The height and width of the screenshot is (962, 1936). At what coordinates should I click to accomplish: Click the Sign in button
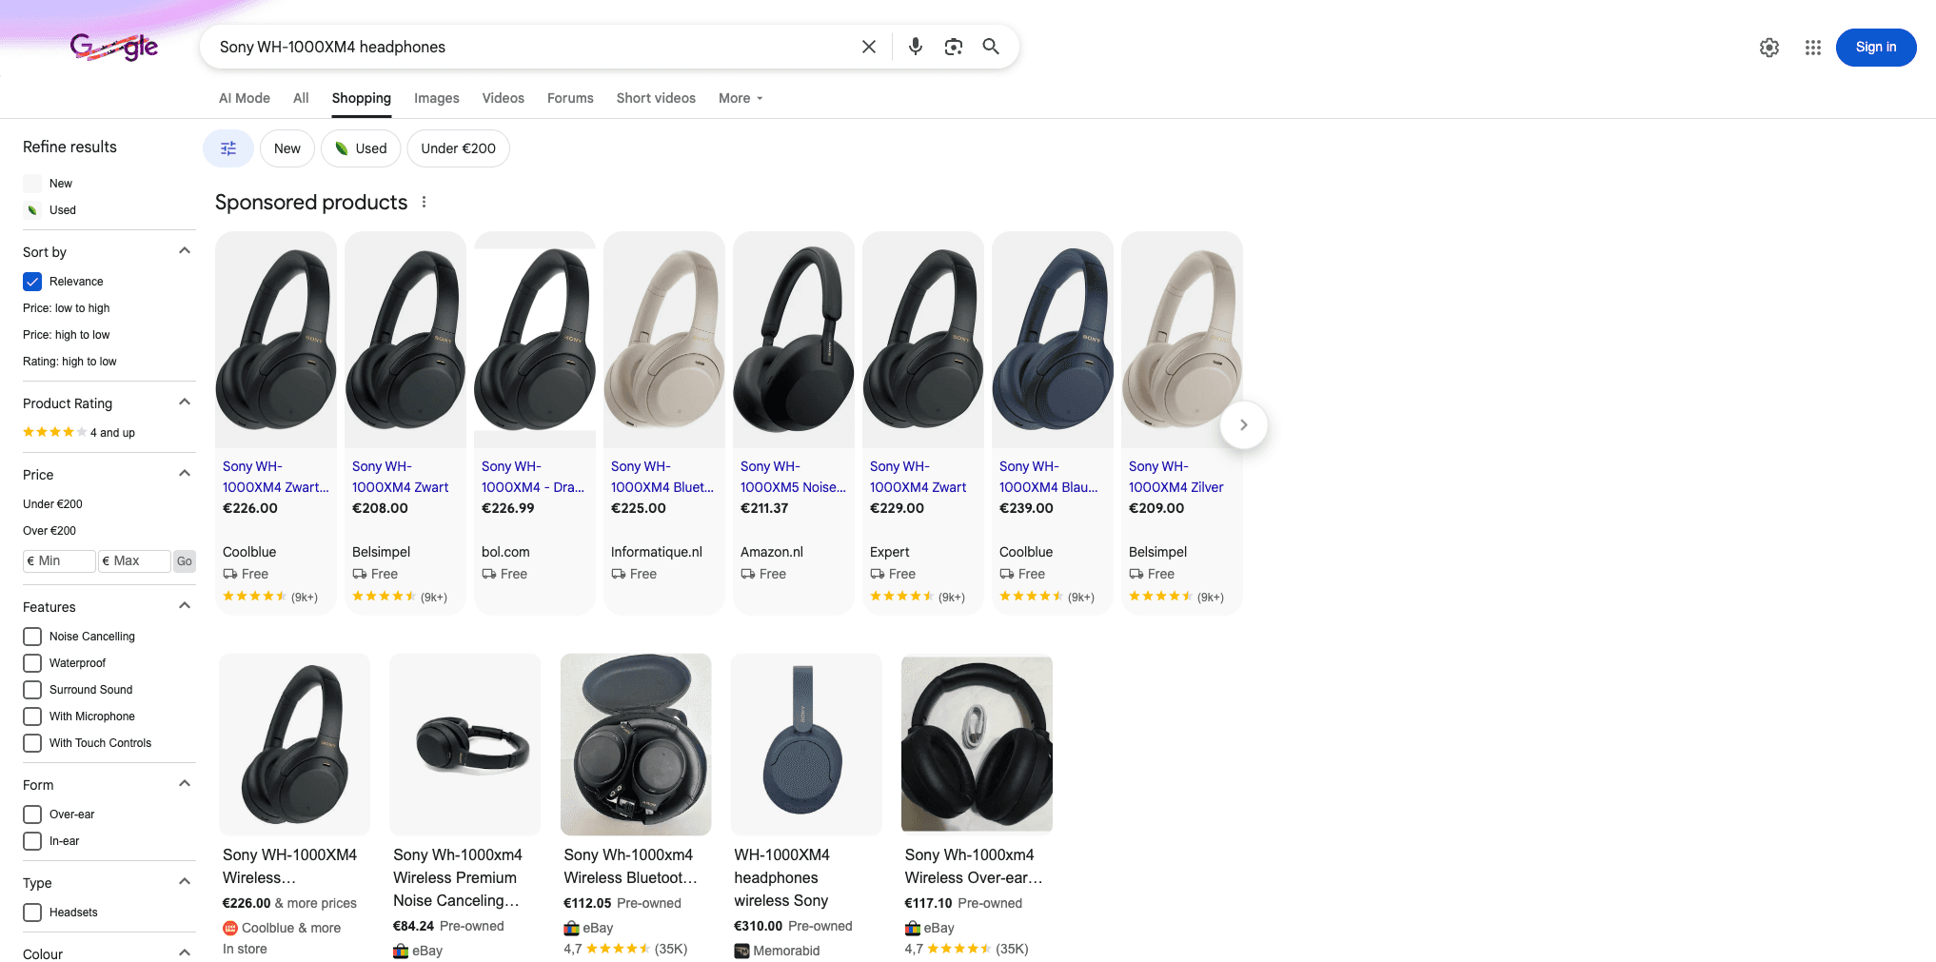1875,47
